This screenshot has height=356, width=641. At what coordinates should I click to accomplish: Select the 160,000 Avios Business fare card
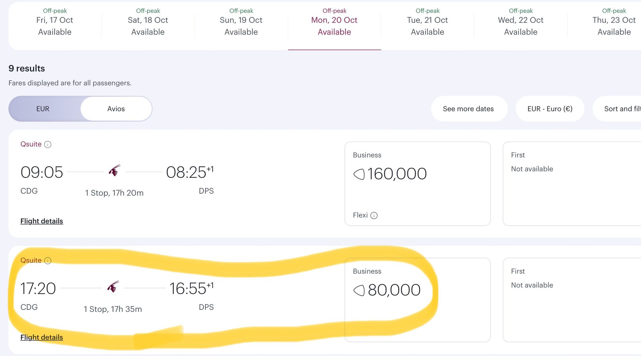417,184
